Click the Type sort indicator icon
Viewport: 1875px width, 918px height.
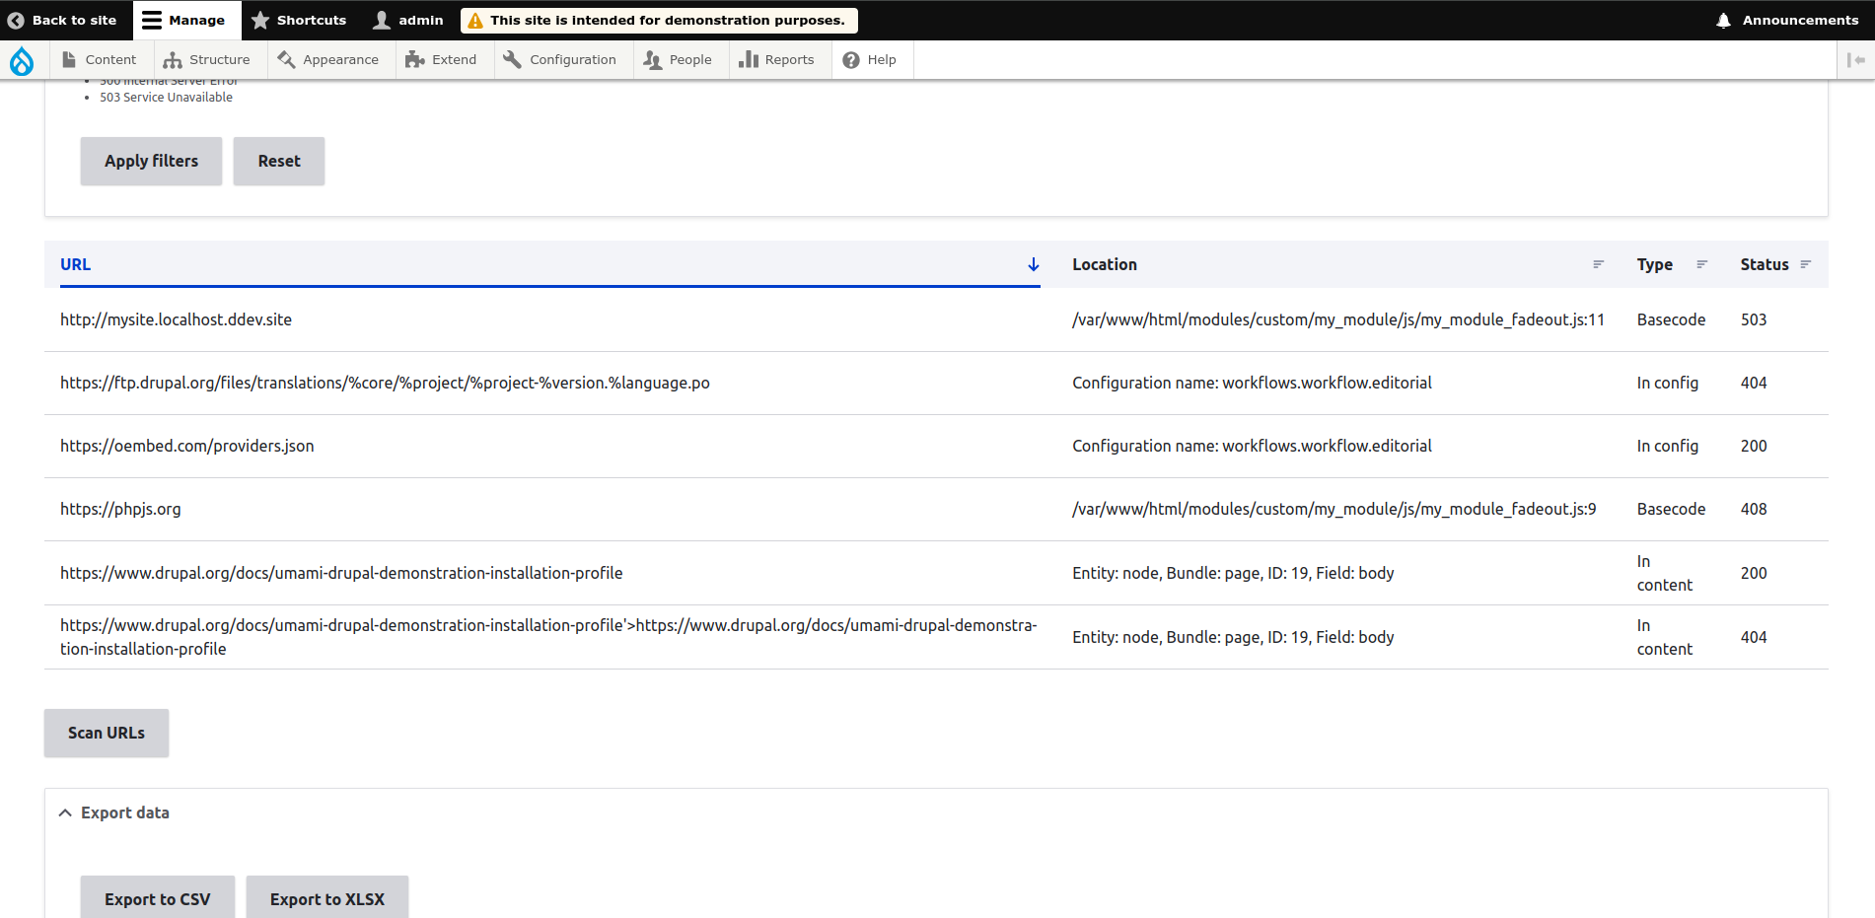[1701, 264]
